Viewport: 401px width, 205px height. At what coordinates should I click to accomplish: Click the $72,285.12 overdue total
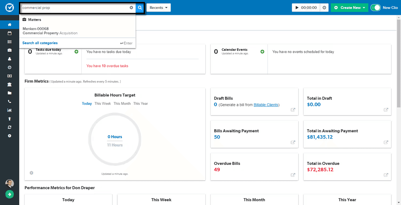click(320, 169)
